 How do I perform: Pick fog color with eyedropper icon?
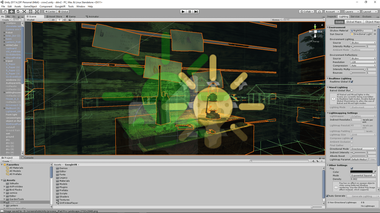pos(375,172)
